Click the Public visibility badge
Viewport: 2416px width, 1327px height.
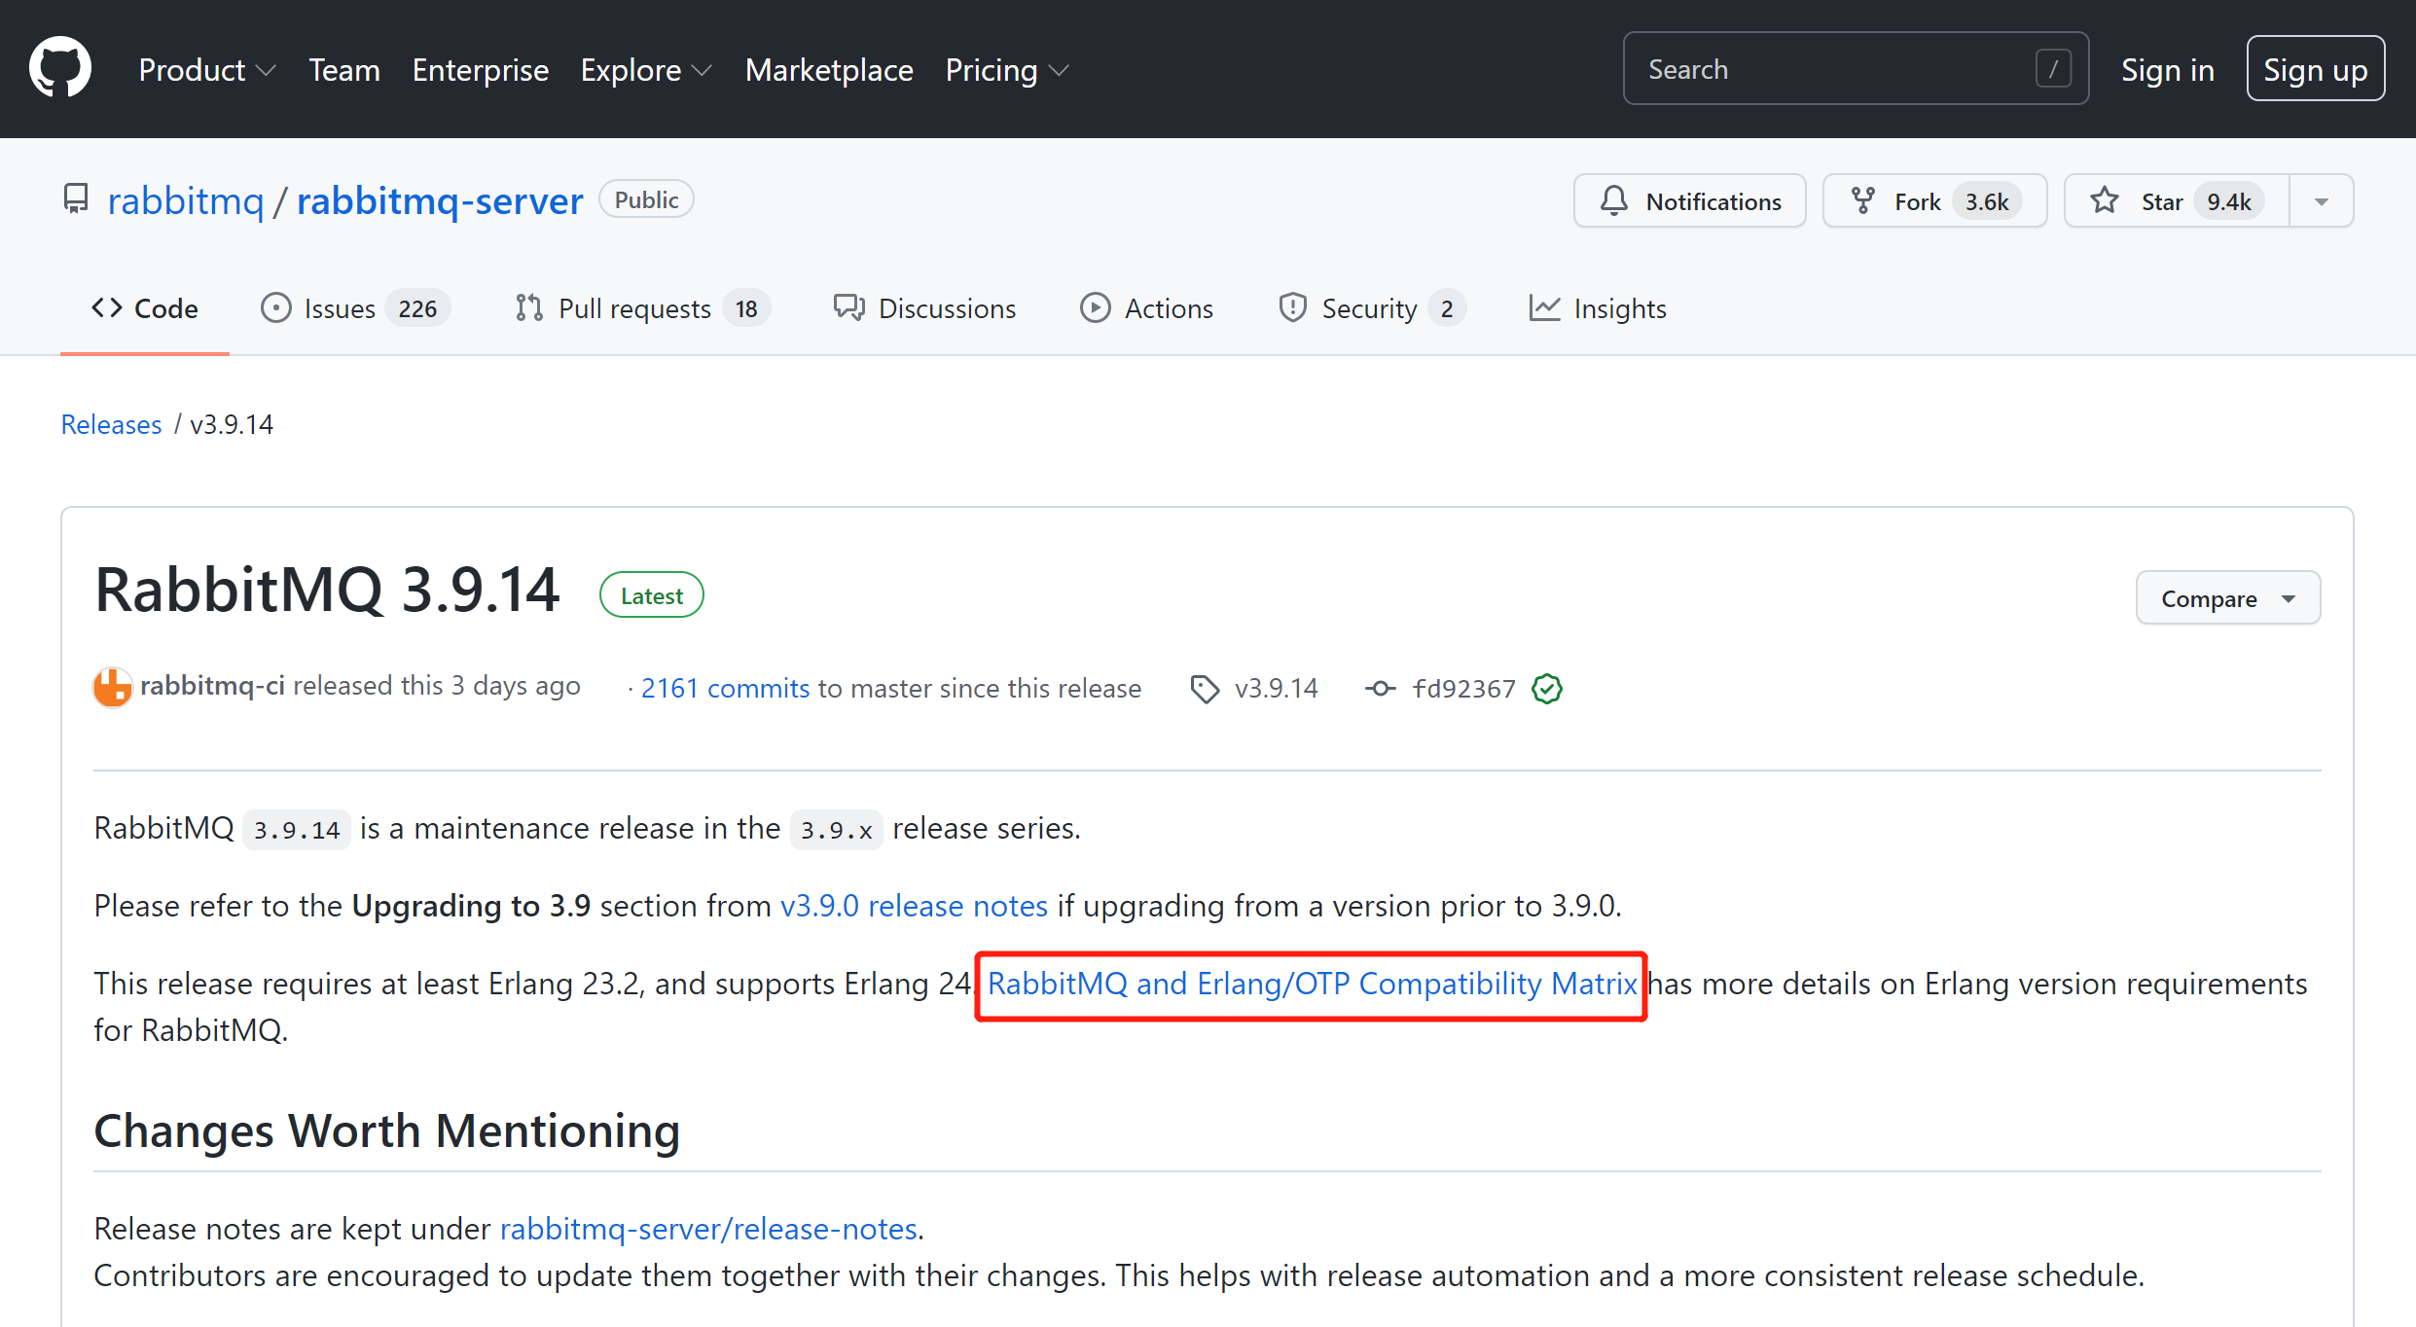646,199
